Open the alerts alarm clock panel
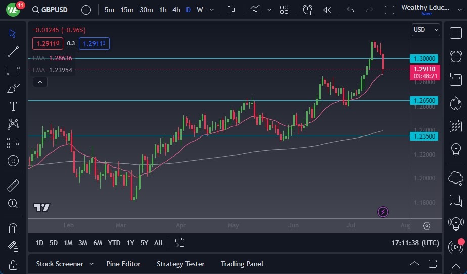Screen dimensions: 467x274 tap(455, 56)
